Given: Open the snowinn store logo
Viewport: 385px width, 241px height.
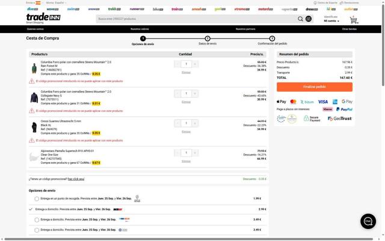Looking at the screenshot, I should (x=94, y=9).
